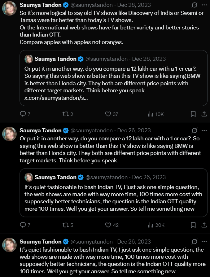Click Saumya Tandon's avatar on third tweet
Viewport: 210px width, 277px height.
10,245
